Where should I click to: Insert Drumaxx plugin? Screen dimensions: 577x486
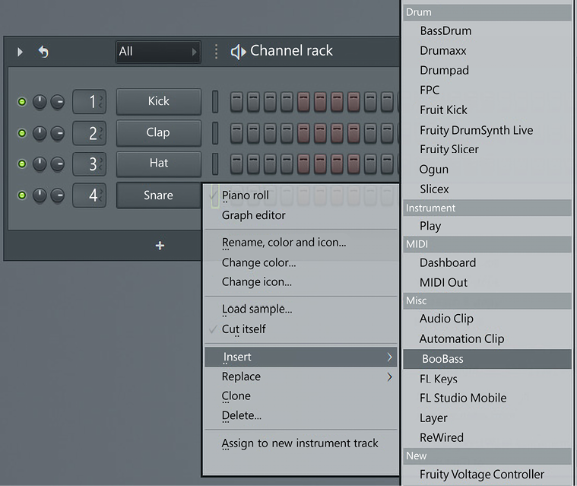487,50
